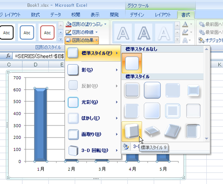Select the red-outlined Abc shape style
The height and width of the screenshot is (184, 223).
click(47, 33)
